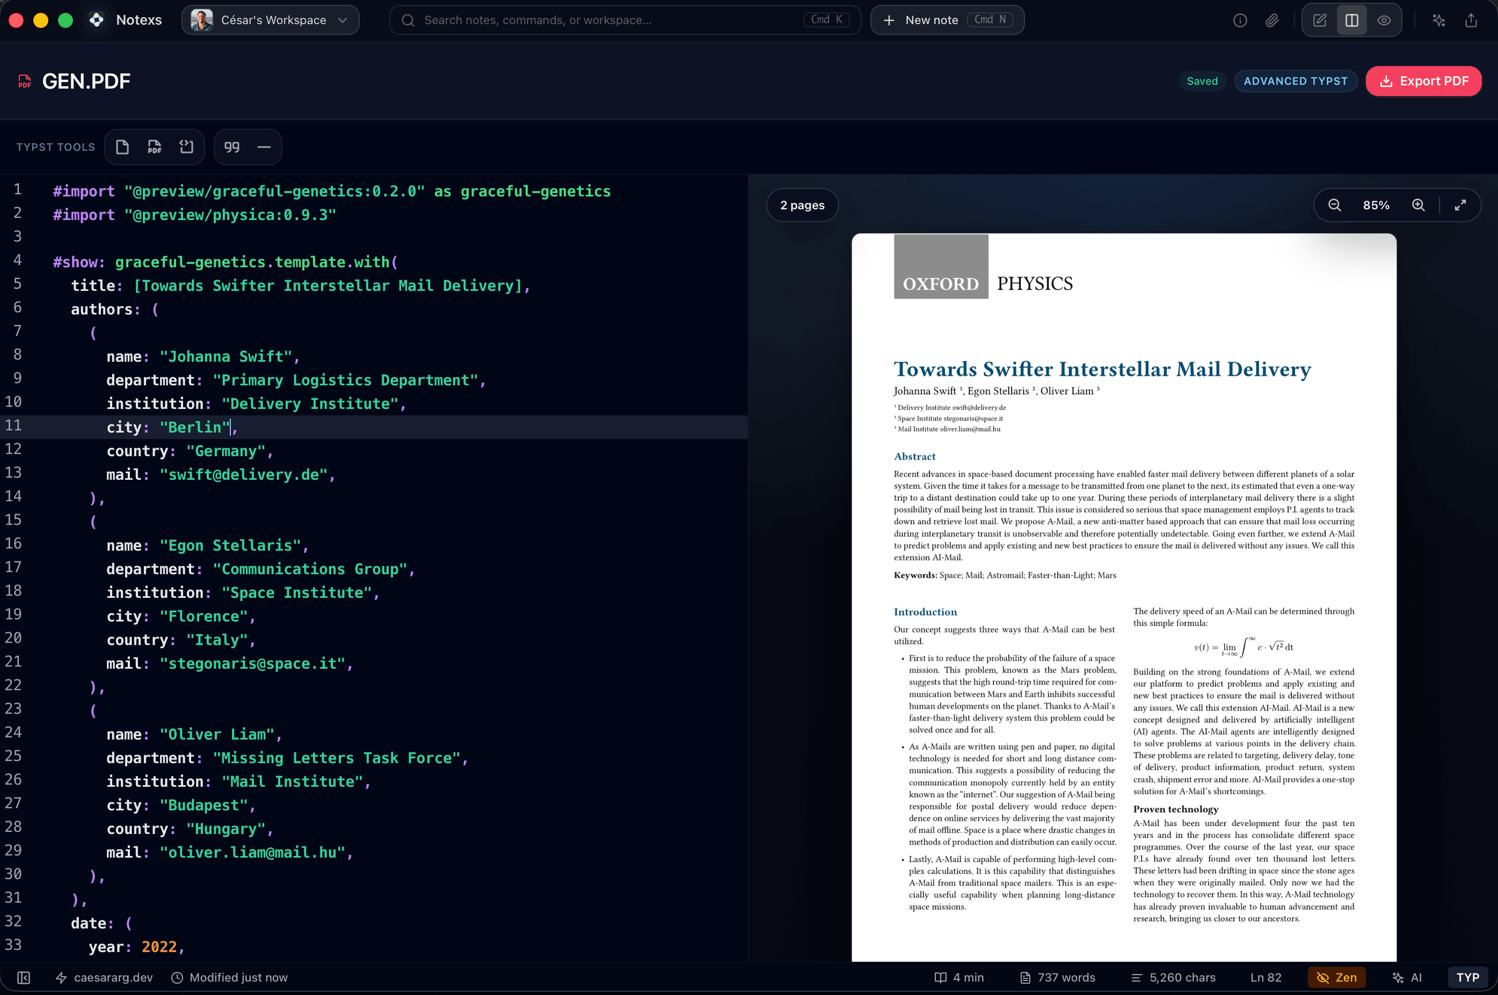This screenshot has width=1498, height=995.
Task: Insert a quote with the quote icon
Action: point(232,147)
